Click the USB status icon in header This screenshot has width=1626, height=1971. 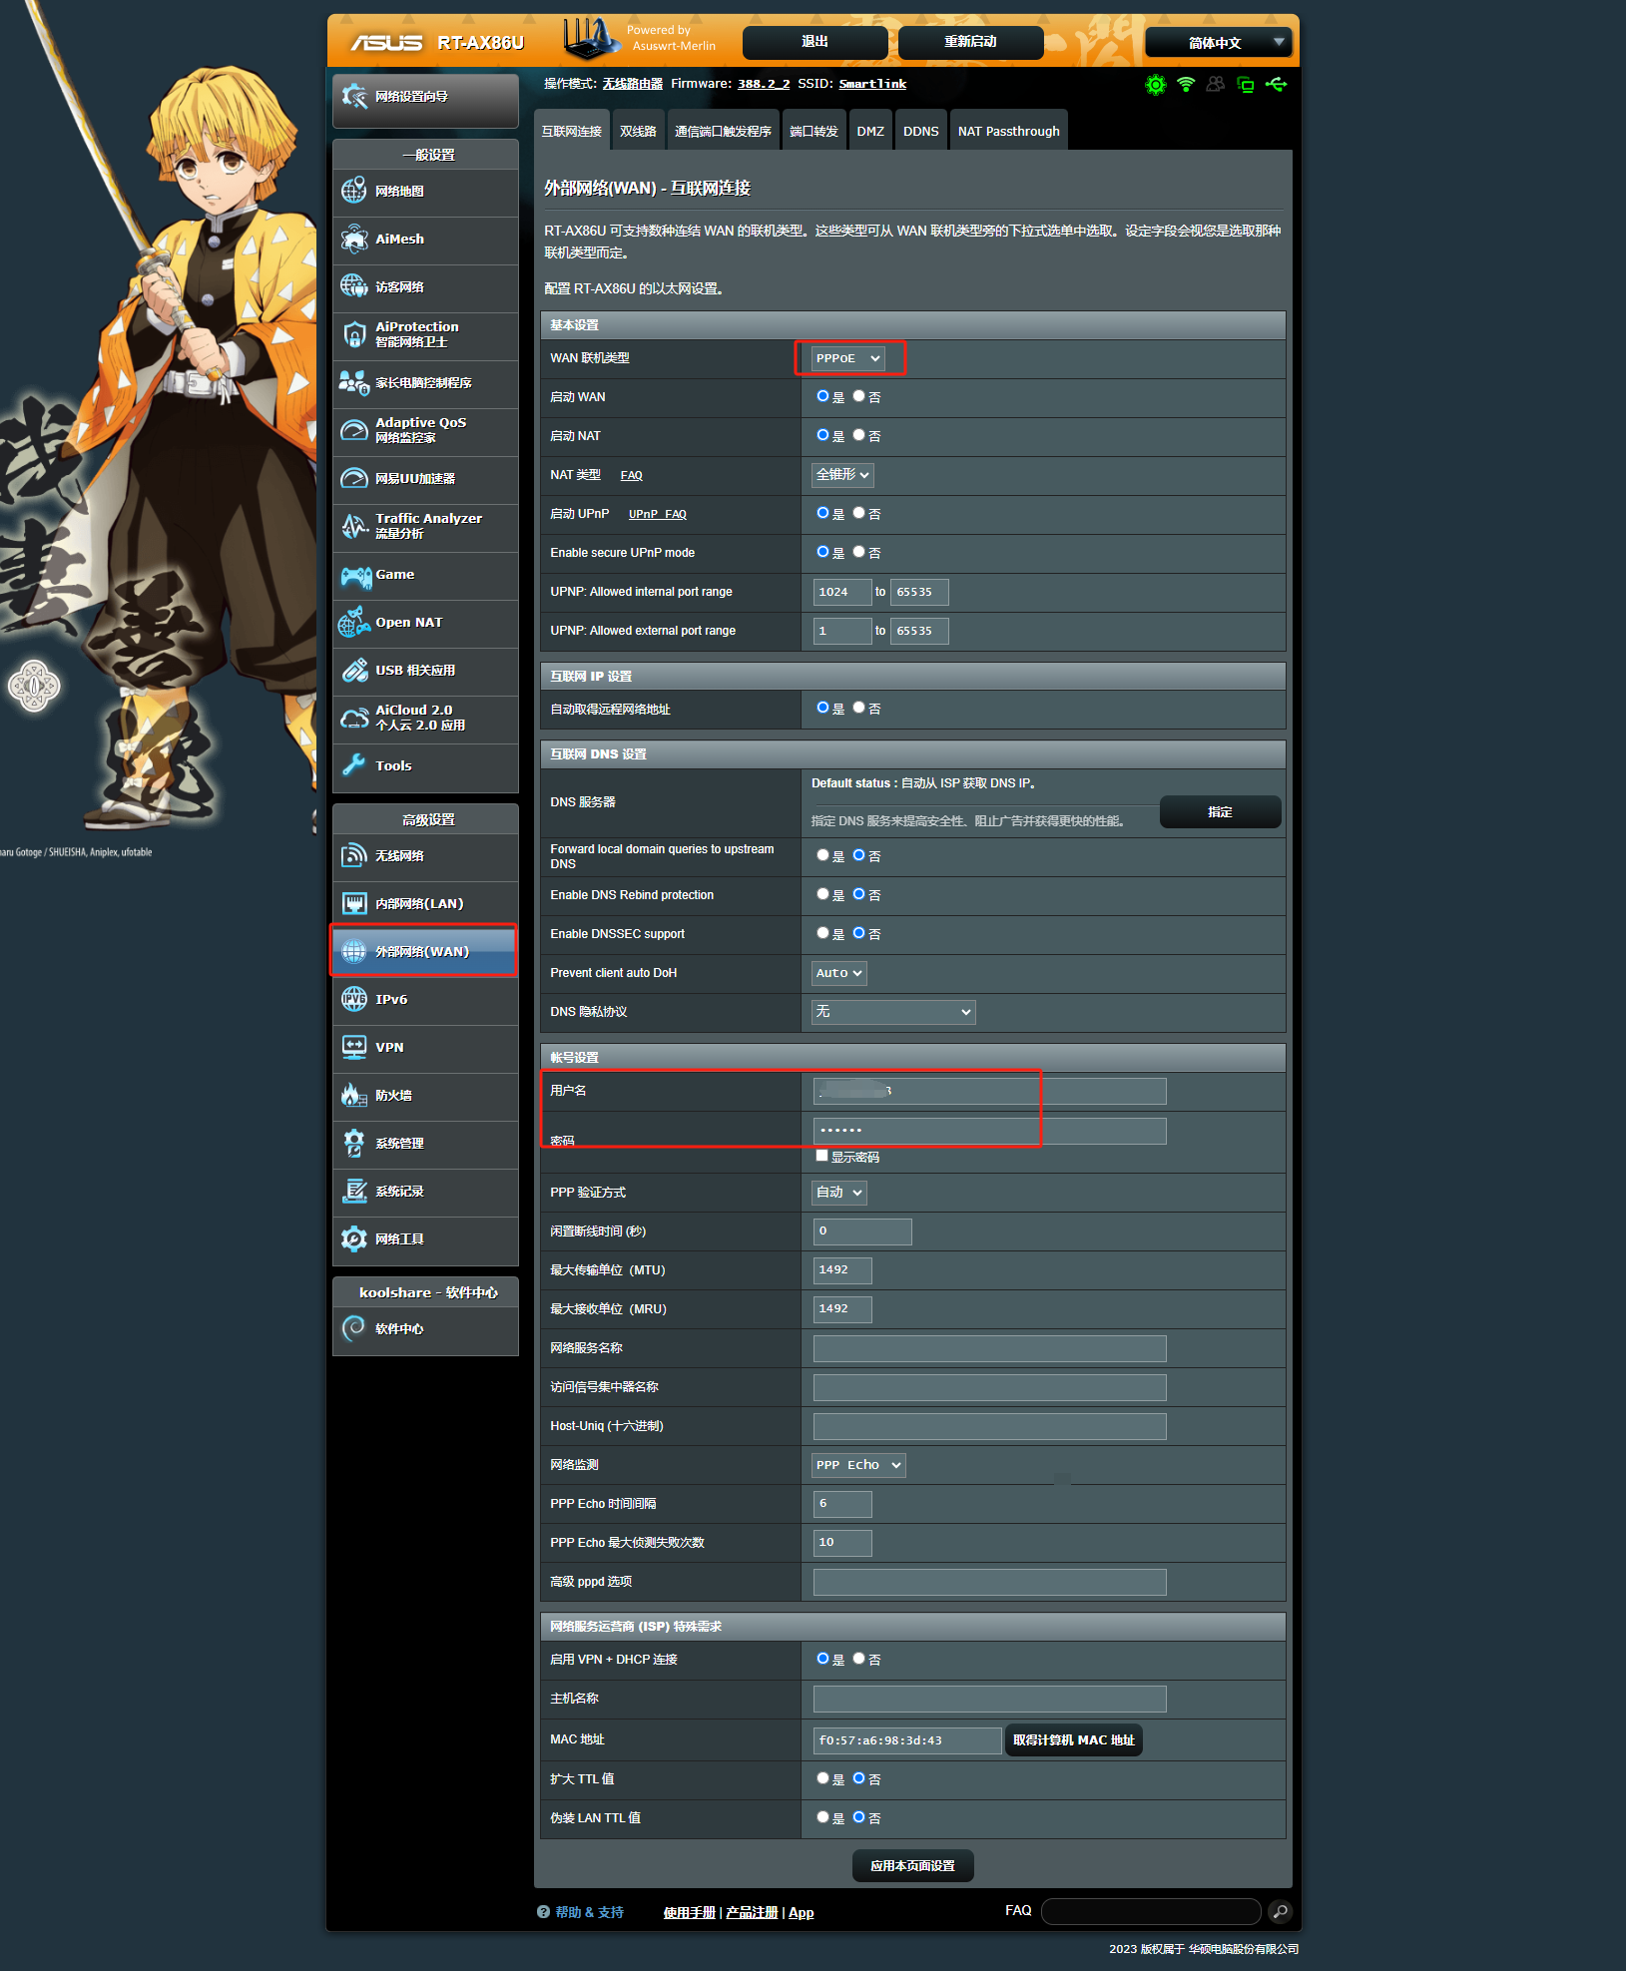[x=1276, y=85]
